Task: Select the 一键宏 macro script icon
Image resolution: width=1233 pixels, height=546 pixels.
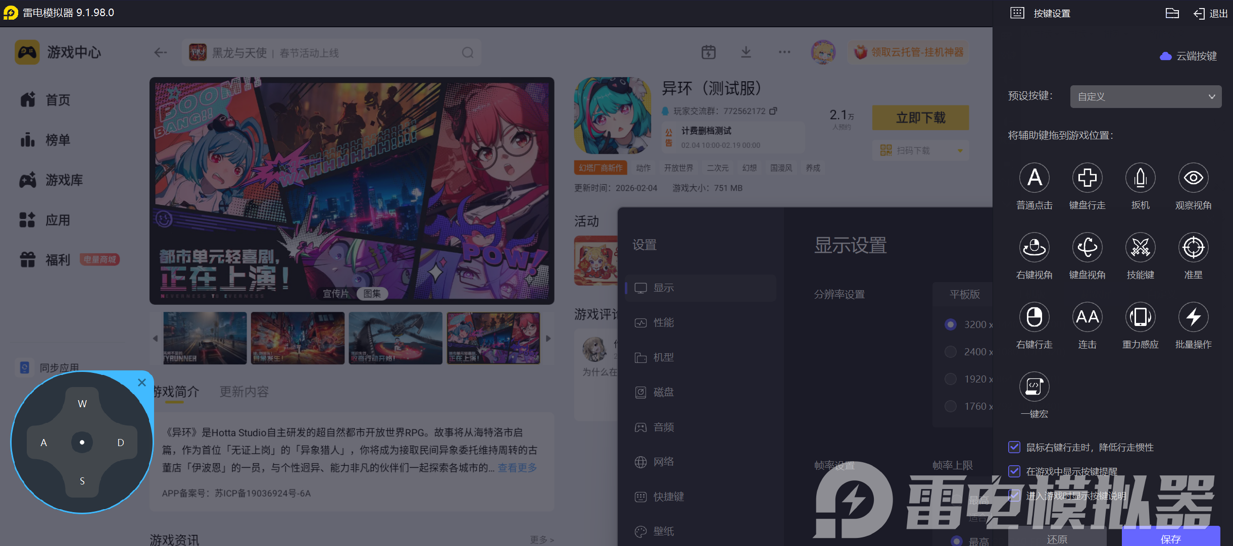Action: (x=1034, y=387)
